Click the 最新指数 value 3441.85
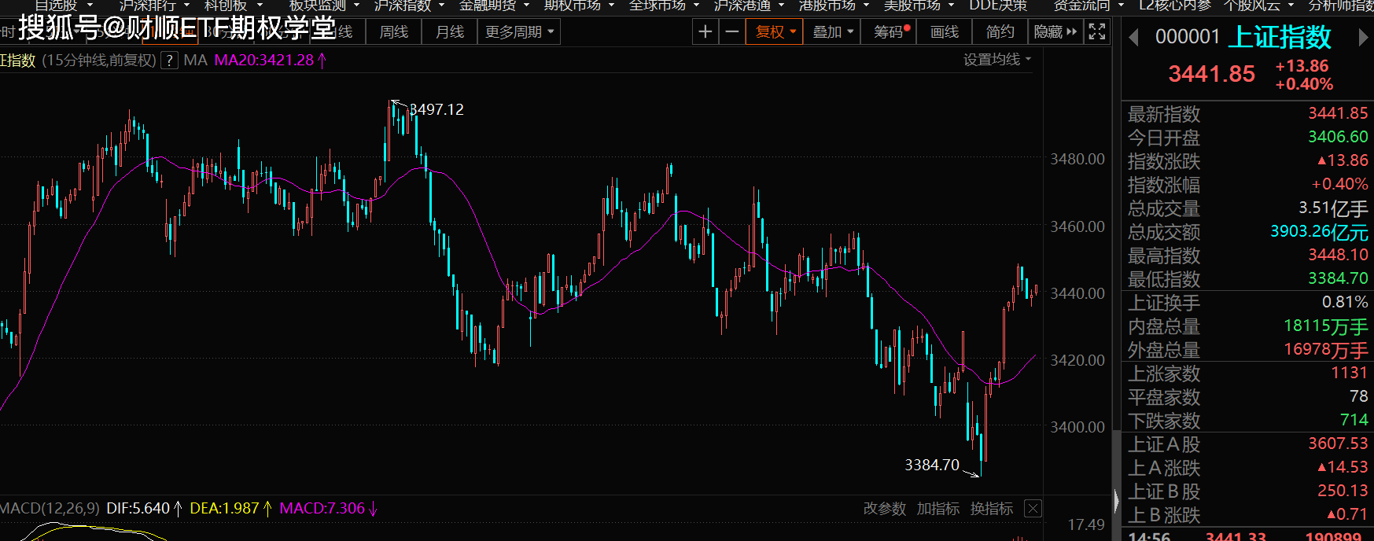 [x=1338, y=113]
